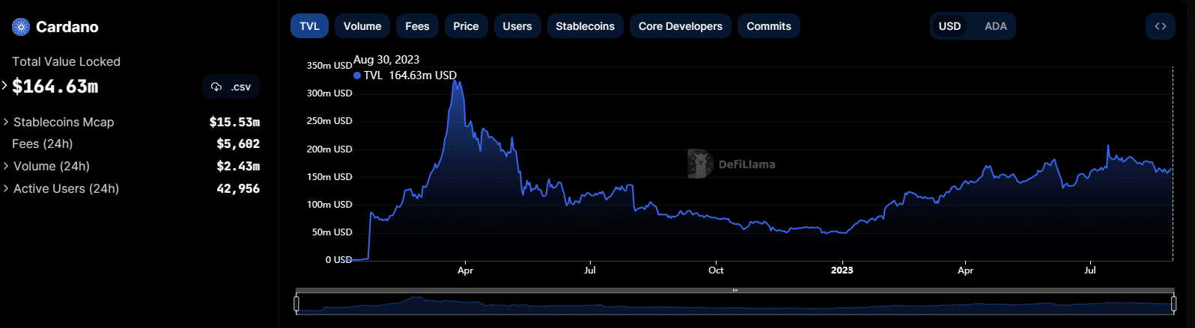Click the $2.43m volume value
This screenshot has height=328, width=1195.
click(238, 166)
